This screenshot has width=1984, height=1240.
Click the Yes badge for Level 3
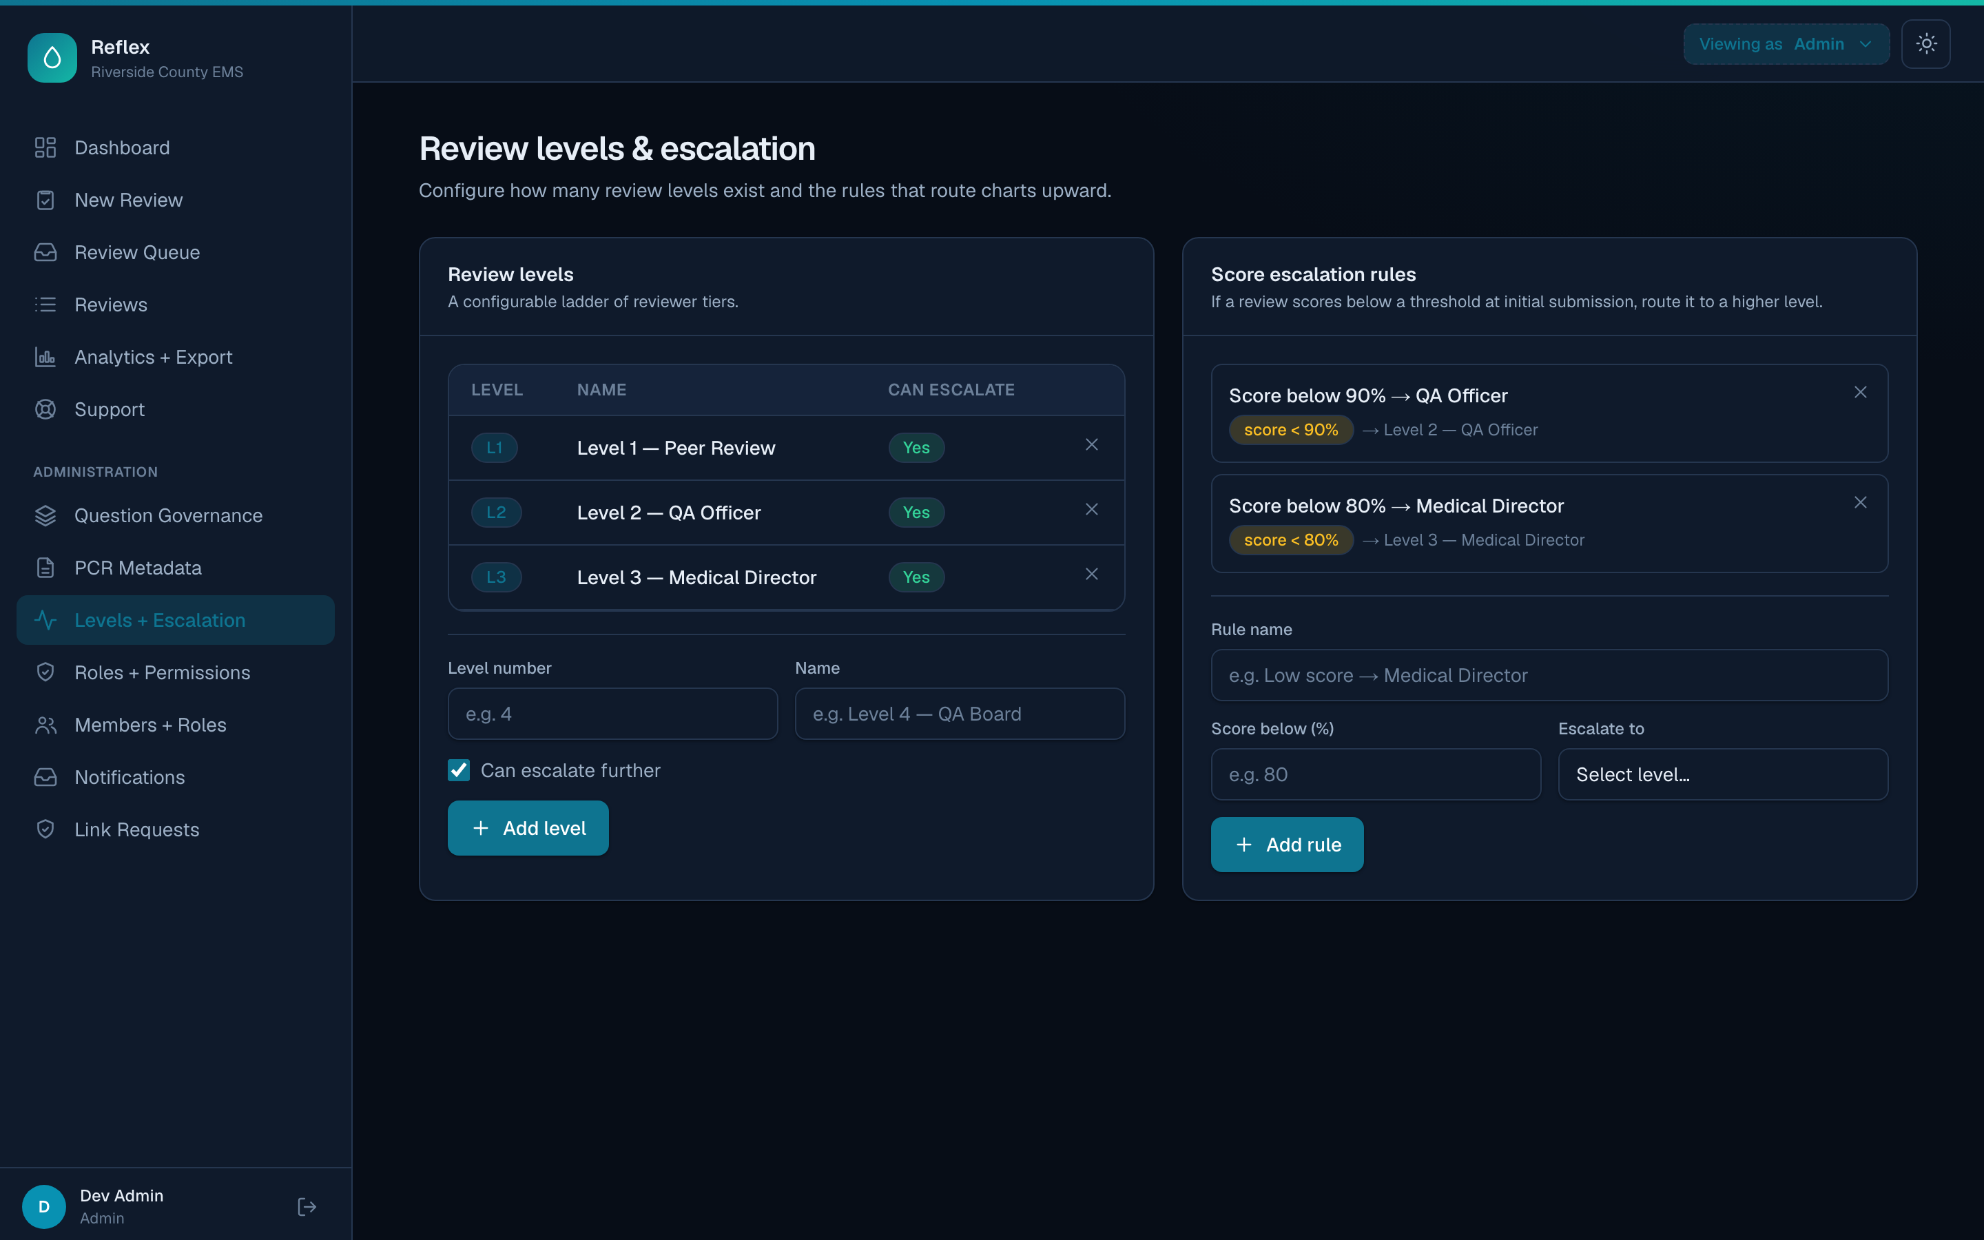coord(917,577)
